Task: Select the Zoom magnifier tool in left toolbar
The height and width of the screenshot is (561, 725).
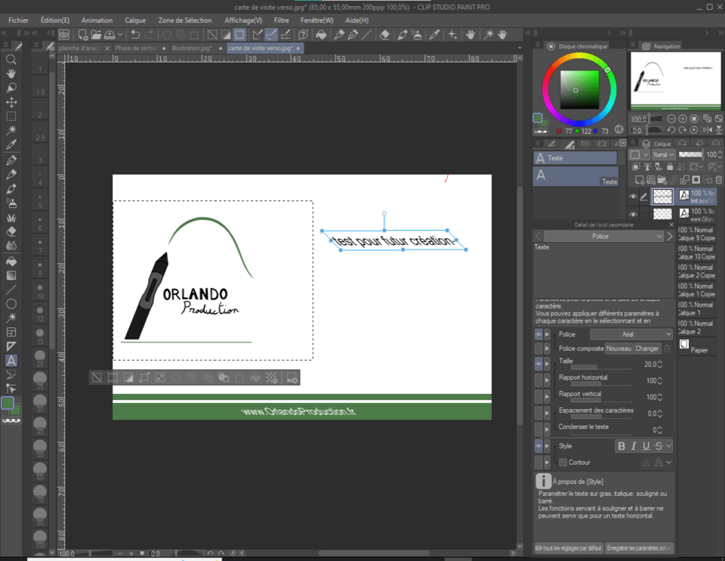Action: tap(11, 59)
